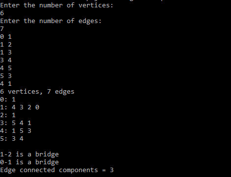This screenshot has height=177, width=231.
Task: Click the "0-1 is a bridge" output
Action: click(29, 162)
